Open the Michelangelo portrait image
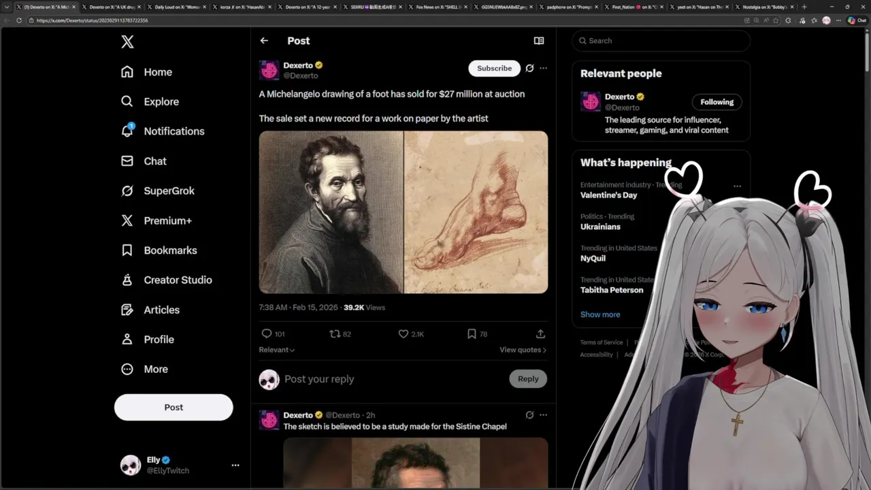Image resolution: width=871 pixels, height=490 pixels. point(331,212)
